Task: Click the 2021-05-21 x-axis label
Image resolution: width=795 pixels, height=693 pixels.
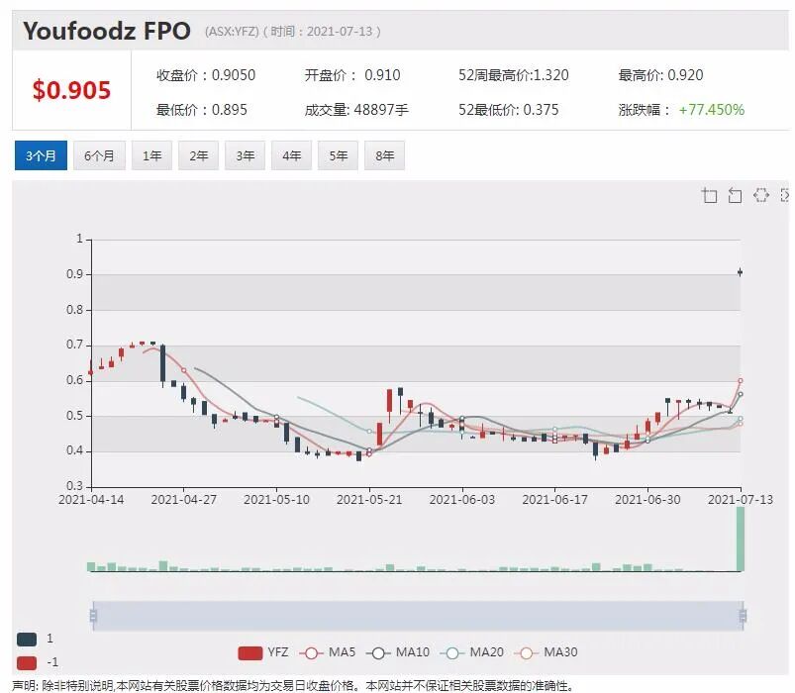Action: (369, 500)
